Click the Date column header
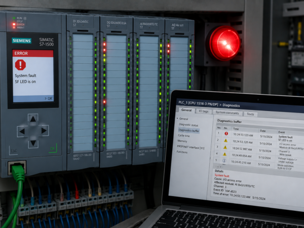This screenshot has width=304, height=228. (x=262, y=131)
